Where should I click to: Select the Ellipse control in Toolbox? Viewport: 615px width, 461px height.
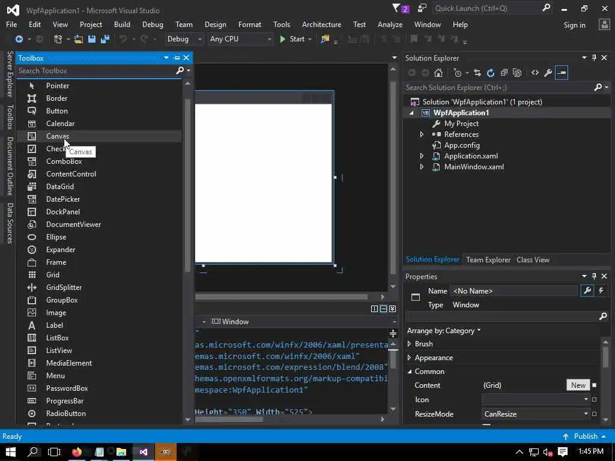[x=99, y=237]
